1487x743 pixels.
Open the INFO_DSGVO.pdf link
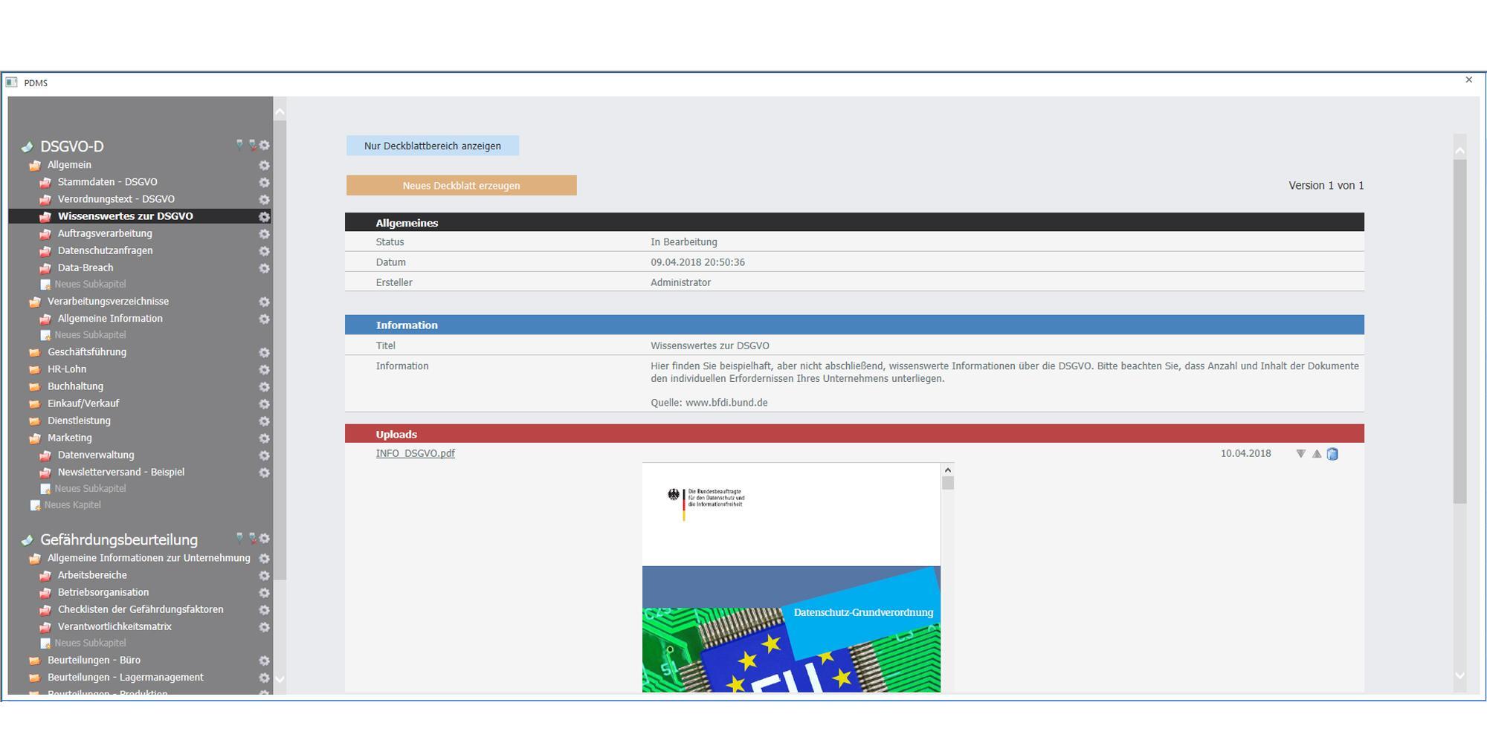[x=415, y=453]
